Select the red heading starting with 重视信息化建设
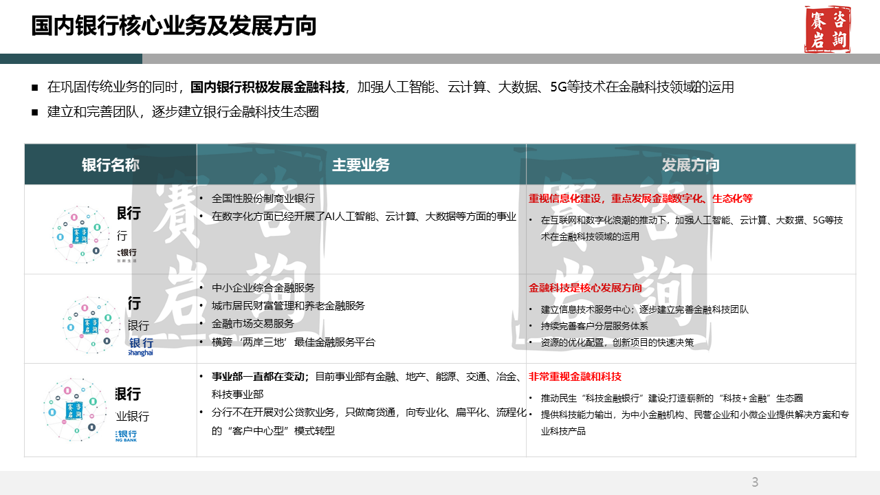Image resolution: width=880 pixels, height=495 pixels. [640, 199]
